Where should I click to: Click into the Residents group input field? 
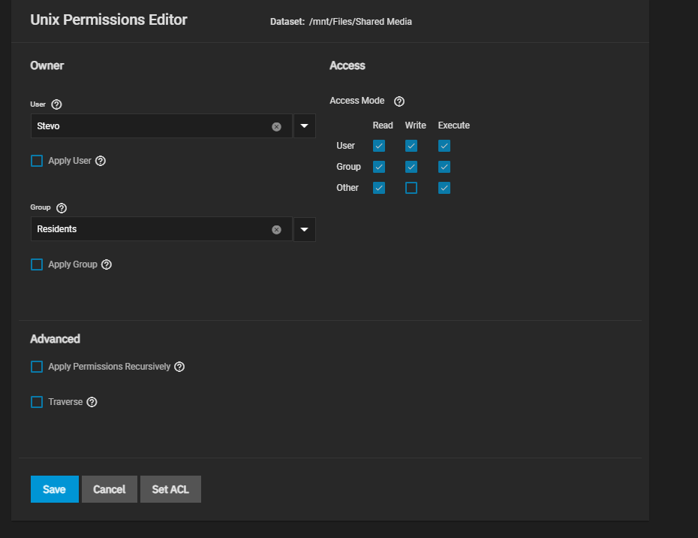click(150, 229)
